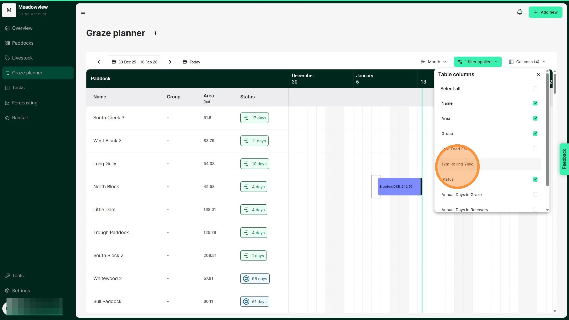
Task: Jump to Today in planner
Action: click(x=191, y=62)
